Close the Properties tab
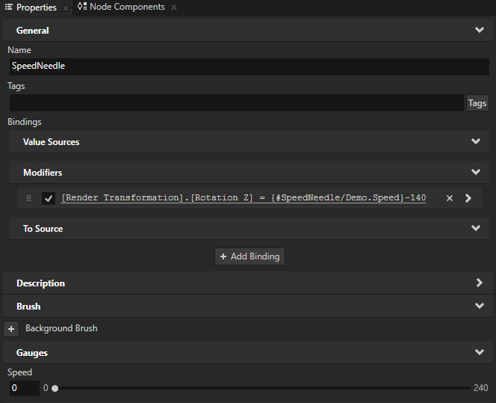The image size is (496, 403). coord(66,8)
